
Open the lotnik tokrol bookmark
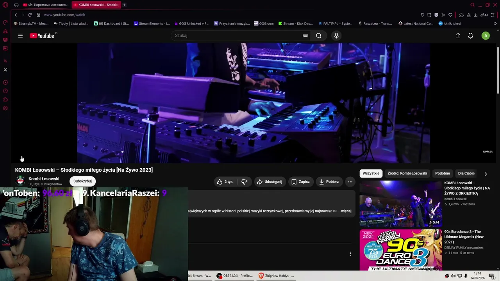coord(450,23)
